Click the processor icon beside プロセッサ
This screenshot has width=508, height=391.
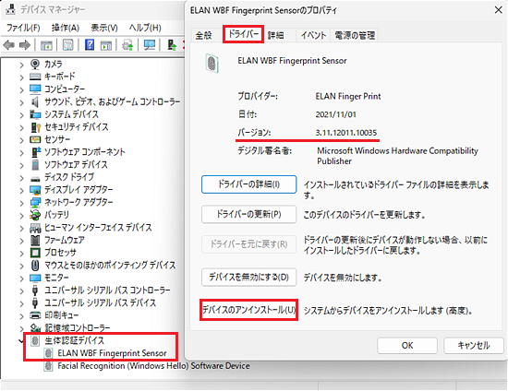pyautogui.click(x=35, y=253)
